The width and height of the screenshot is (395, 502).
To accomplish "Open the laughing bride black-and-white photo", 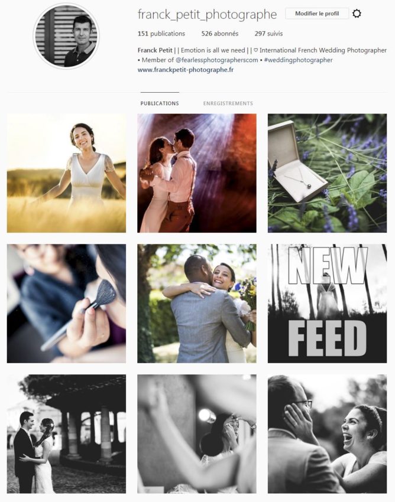I will [x=328, y=434].
